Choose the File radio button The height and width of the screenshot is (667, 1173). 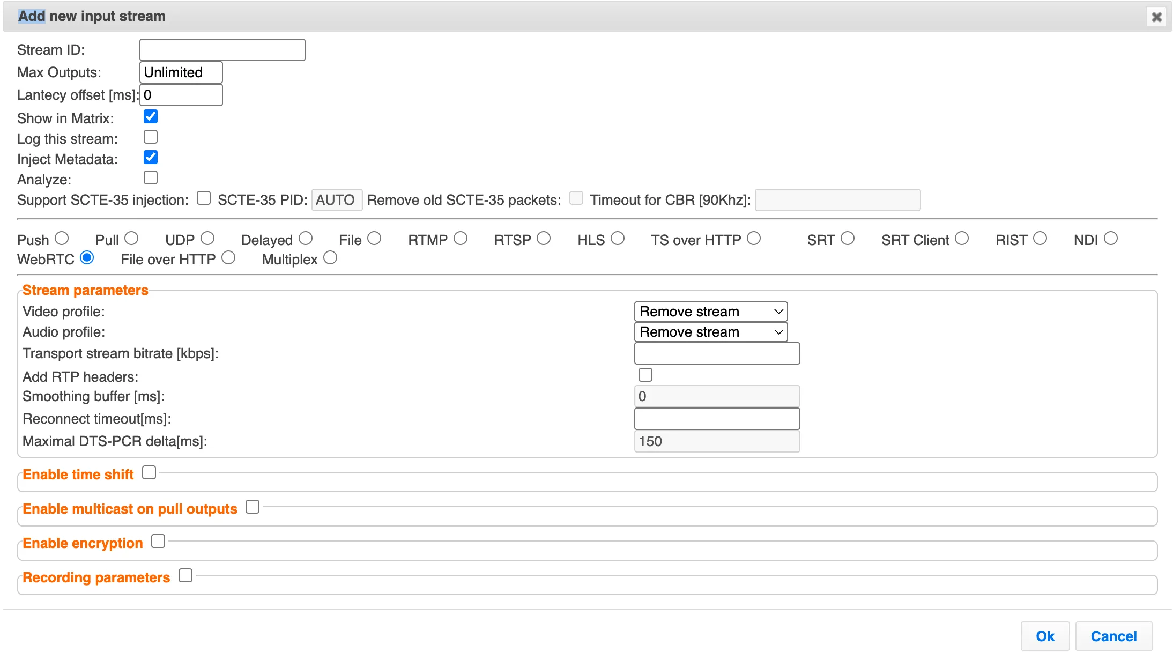tap(374, 238)
